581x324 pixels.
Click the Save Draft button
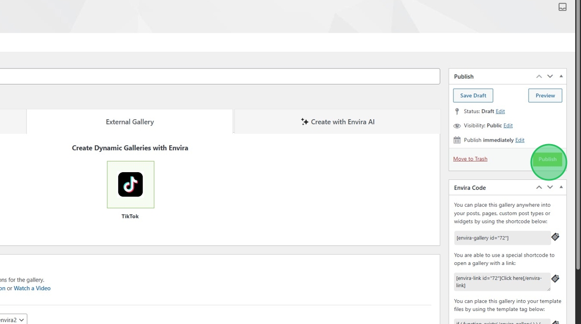click(473, 95)
